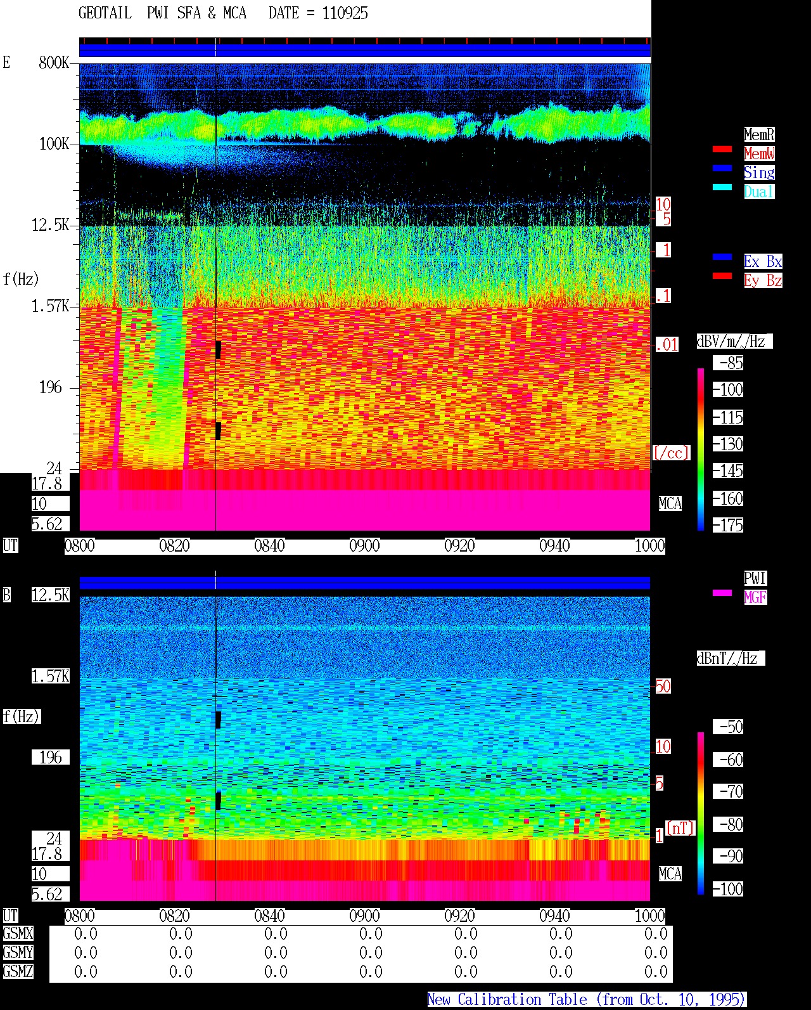Click the -80 magnetic color scale value
This screenshot has height=1010, width=811.
pos(728,824)
